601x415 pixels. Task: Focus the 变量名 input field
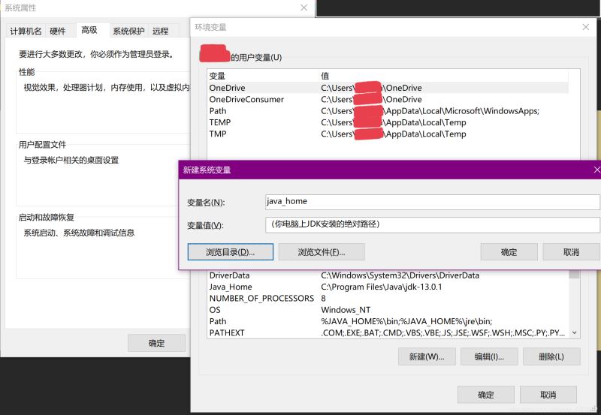[x=433, y=201]
